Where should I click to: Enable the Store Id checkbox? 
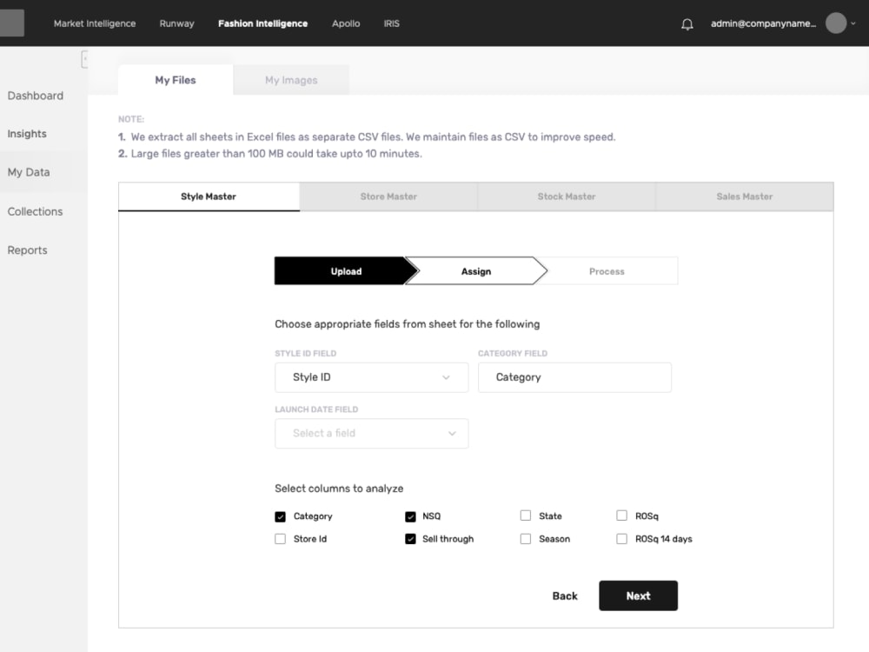pos(280,538)
